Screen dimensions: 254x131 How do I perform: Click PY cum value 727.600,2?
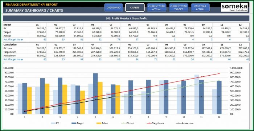pyautogui.click(x=243, y=48)
